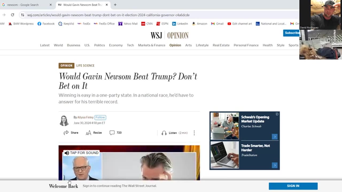Select the Would Gavin Newsom Beat Trump tab
This screenshot has height=192, width=342.
click(x=83, y=5)
